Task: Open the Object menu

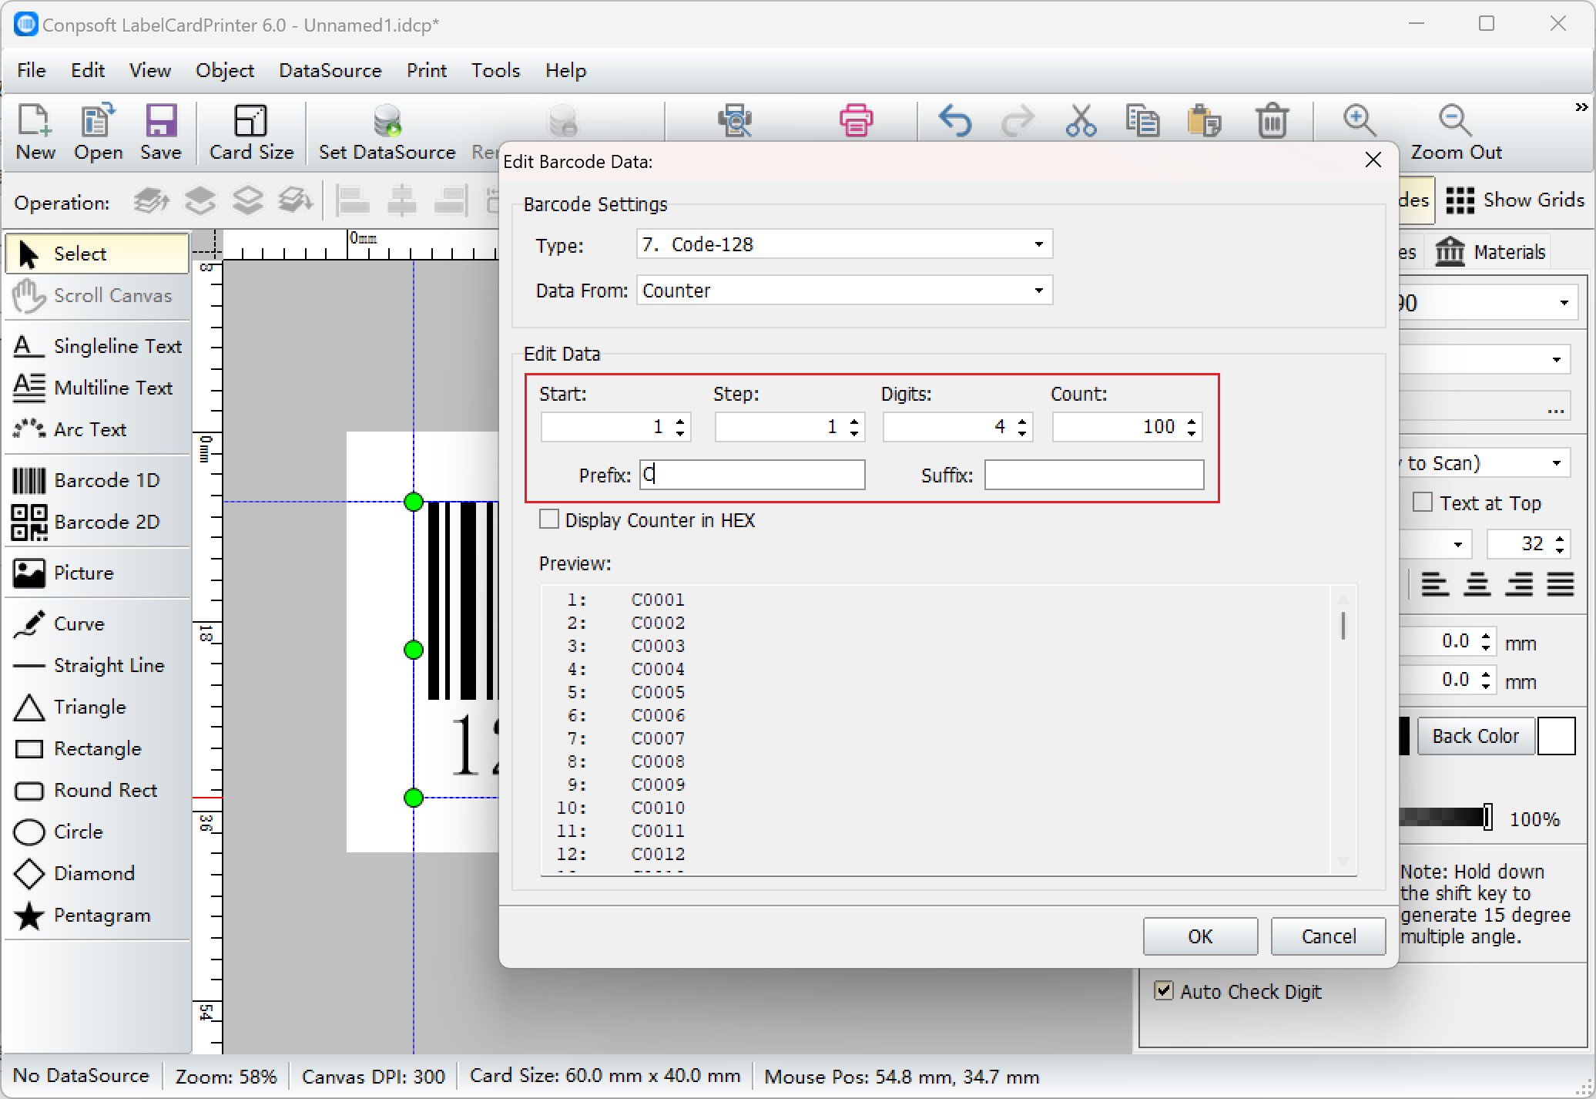Action: pyautogui.click(x=225, y=70)
